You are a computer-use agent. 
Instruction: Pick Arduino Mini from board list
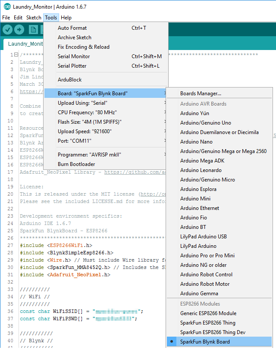pos(219,199)
